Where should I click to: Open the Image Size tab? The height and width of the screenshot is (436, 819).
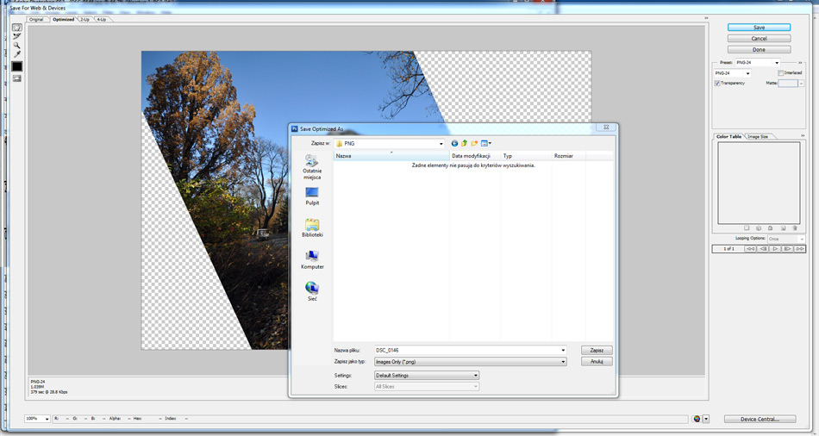[x=758, y=136]
